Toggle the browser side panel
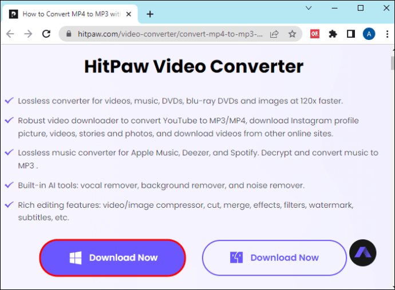The width and height of the screenshot is (395, 290). click(351, 34)
